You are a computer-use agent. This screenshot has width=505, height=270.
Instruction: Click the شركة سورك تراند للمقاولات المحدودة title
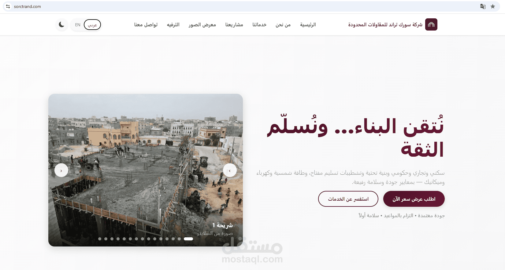point(385,24)
